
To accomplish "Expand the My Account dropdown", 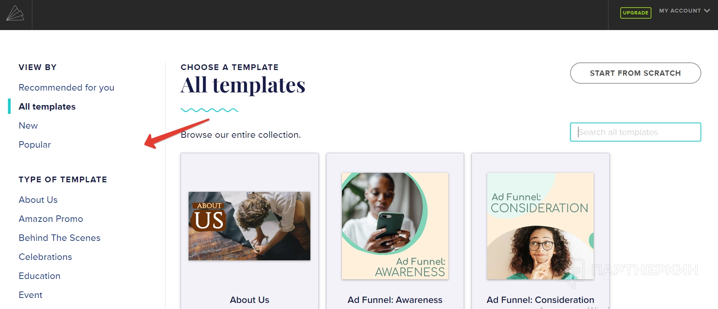I will point(684,11).
